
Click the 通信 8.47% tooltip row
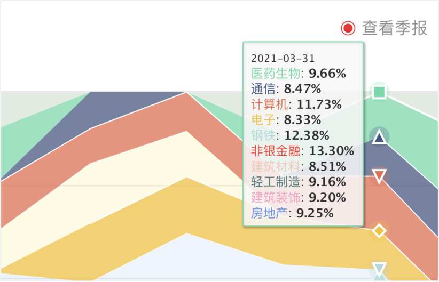point(286,89)
